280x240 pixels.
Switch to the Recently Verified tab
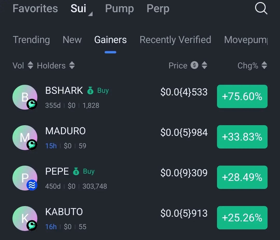tap(175, 40)
